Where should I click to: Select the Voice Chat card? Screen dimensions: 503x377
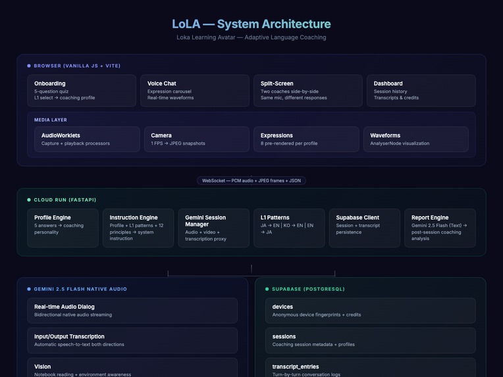pos(195,91)
